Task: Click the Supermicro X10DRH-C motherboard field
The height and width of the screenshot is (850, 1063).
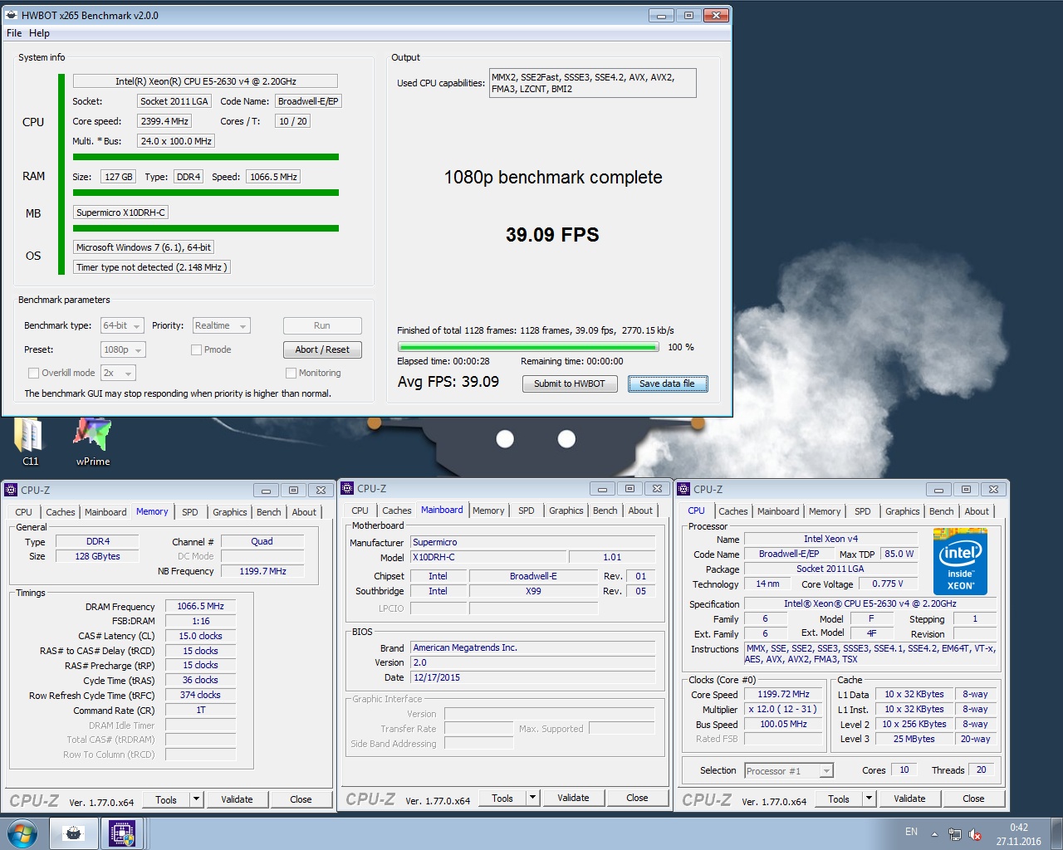Action: pyautogui.click(x=121, y=212)
